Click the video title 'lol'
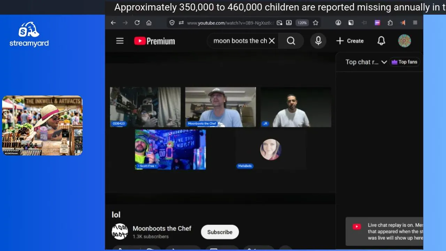This screenshot has height=251, width=446. point(116,215)
